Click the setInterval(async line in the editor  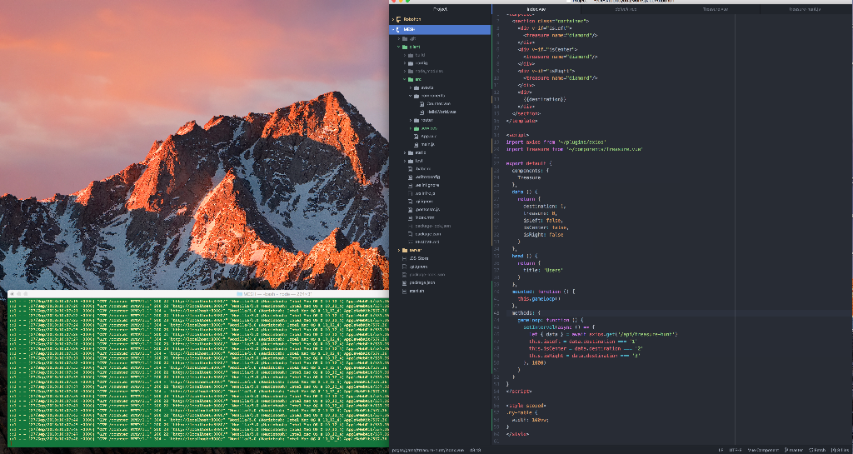559,327
